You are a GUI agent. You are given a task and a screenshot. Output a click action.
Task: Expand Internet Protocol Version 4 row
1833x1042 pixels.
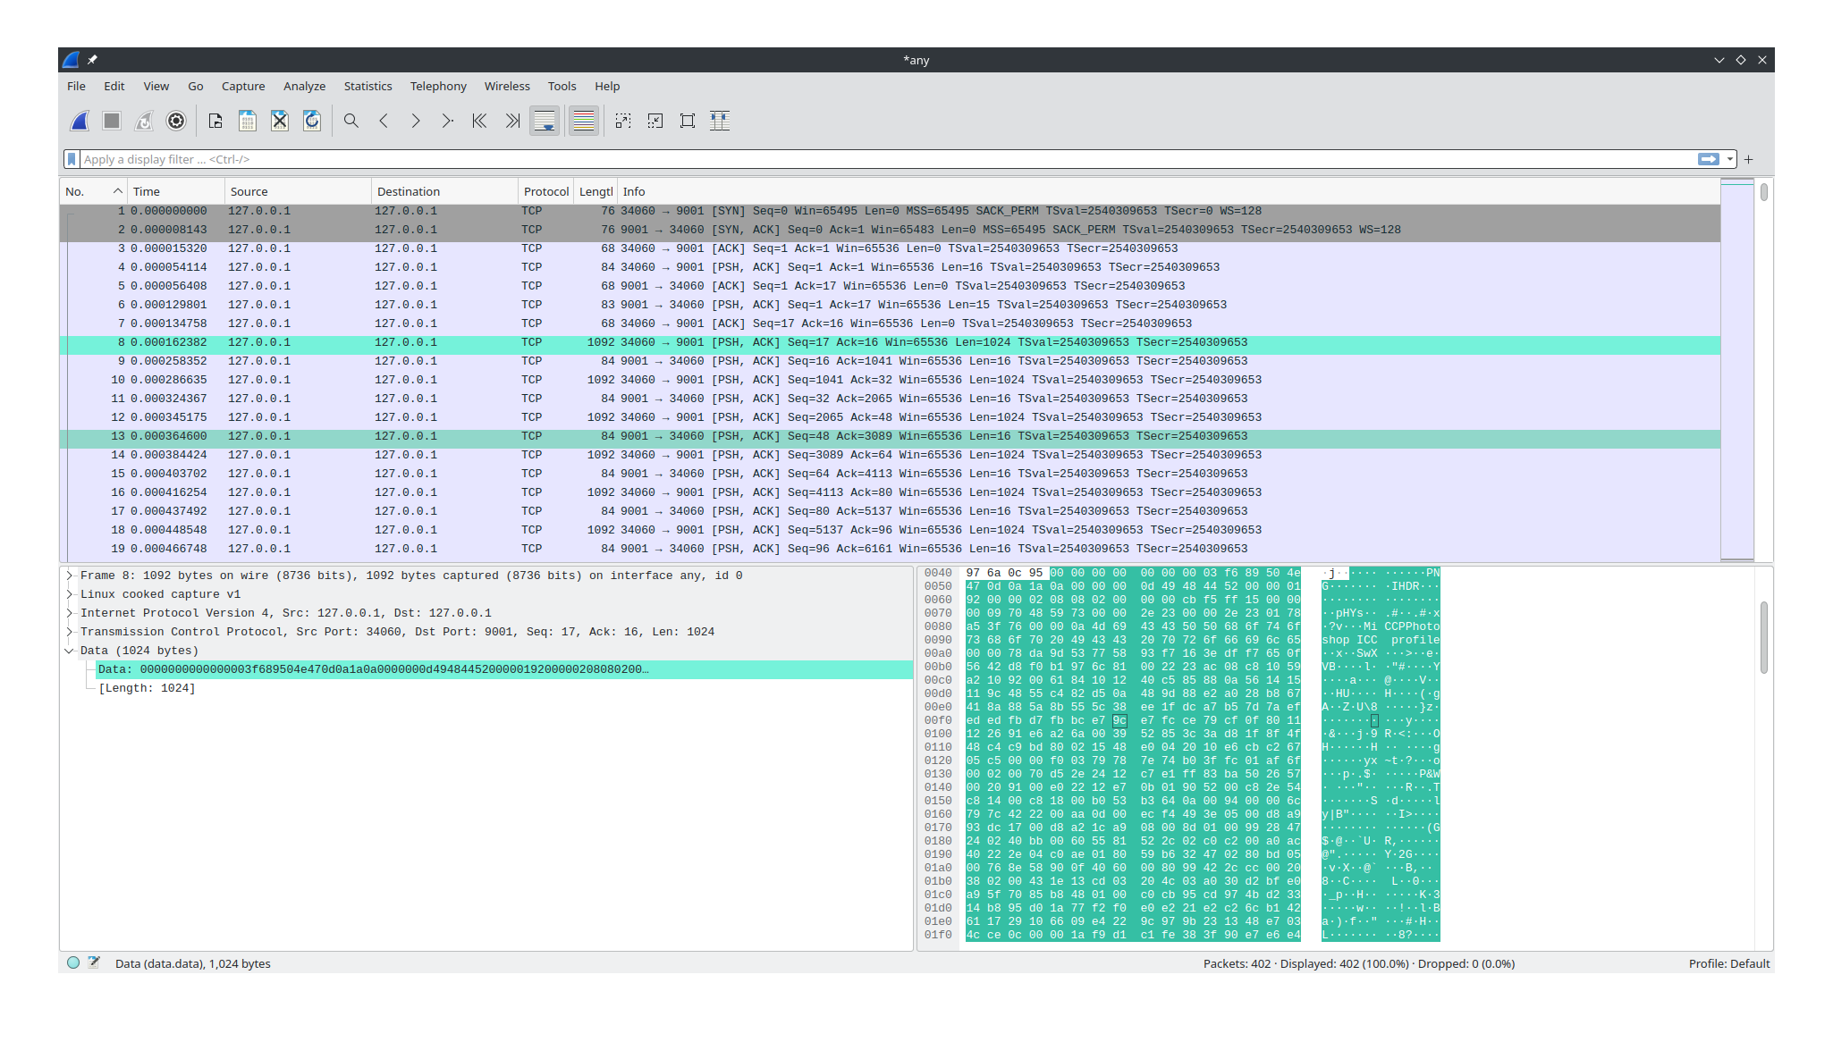tap(69, 613)
